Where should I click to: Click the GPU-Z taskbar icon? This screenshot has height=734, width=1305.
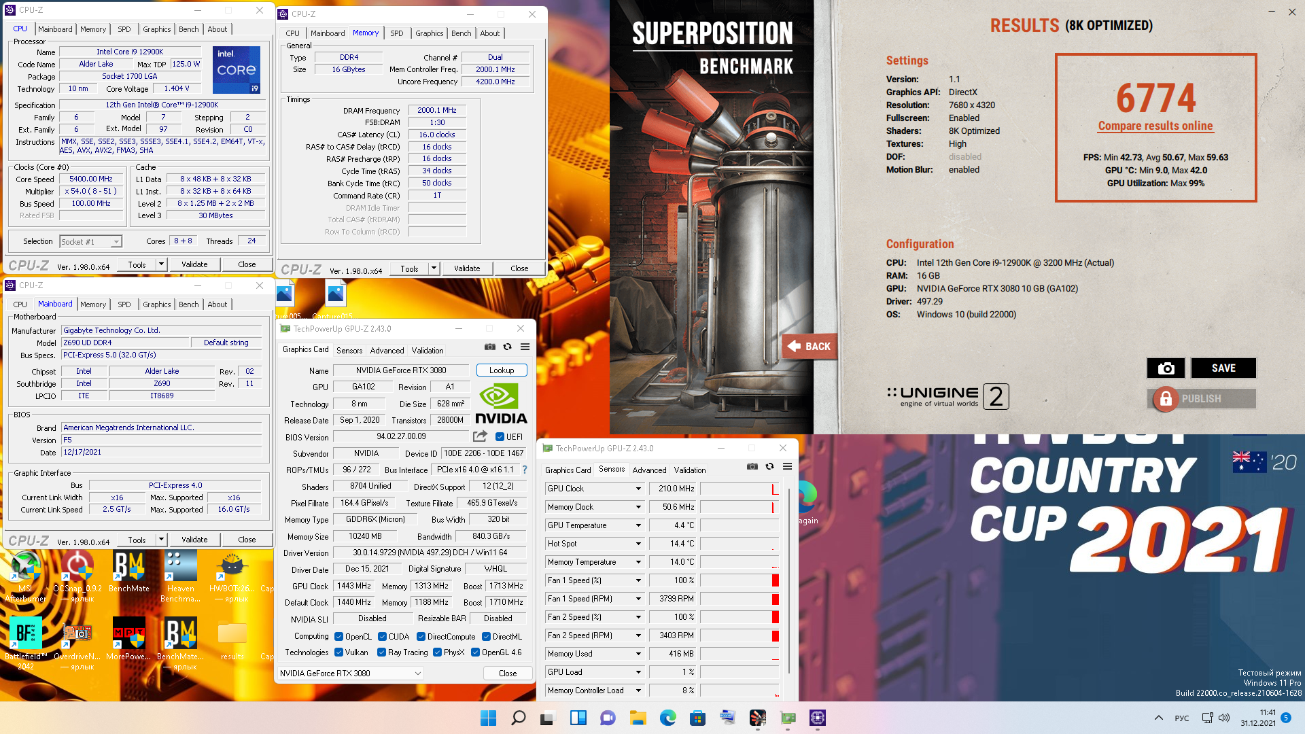pos(788,718)
